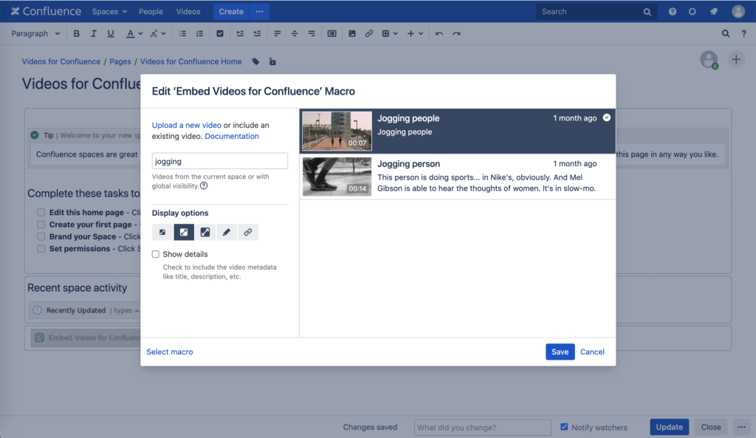The width and height of the screenshot is (756, 438).
Task: Insert a bullet list
Action: 182,34
